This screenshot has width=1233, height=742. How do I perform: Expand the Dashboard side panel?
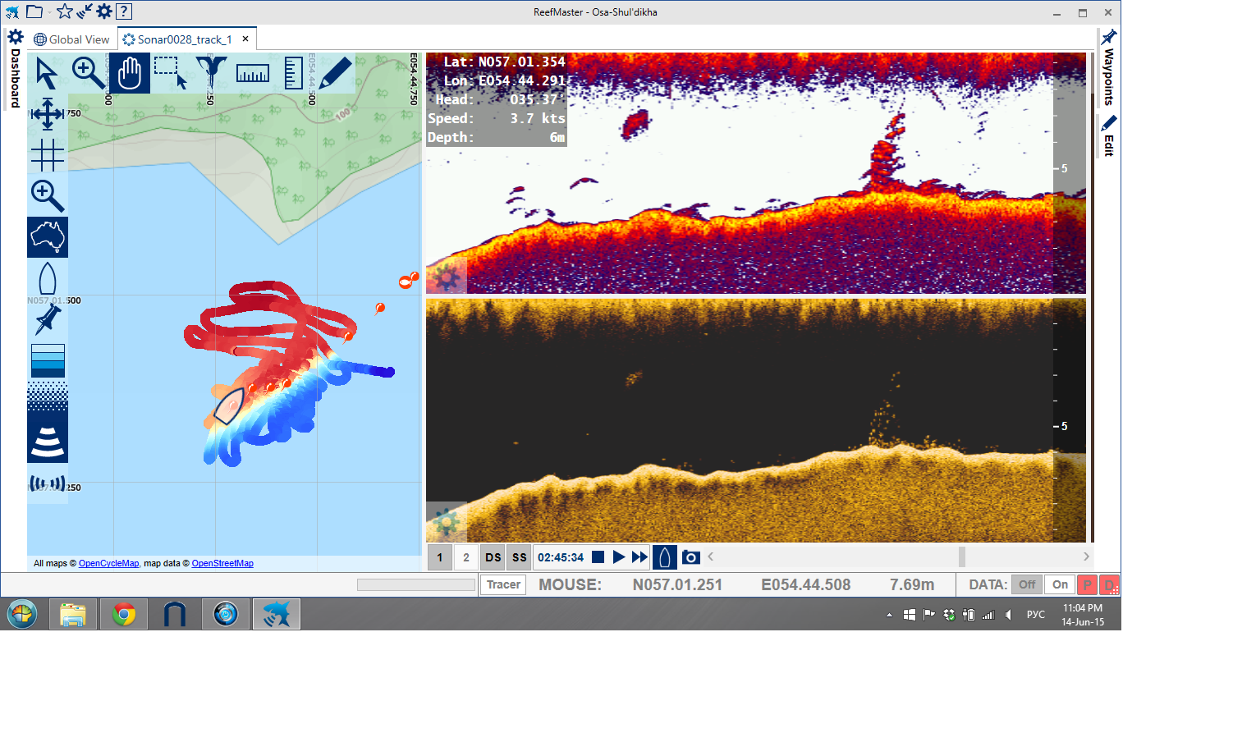15,79
